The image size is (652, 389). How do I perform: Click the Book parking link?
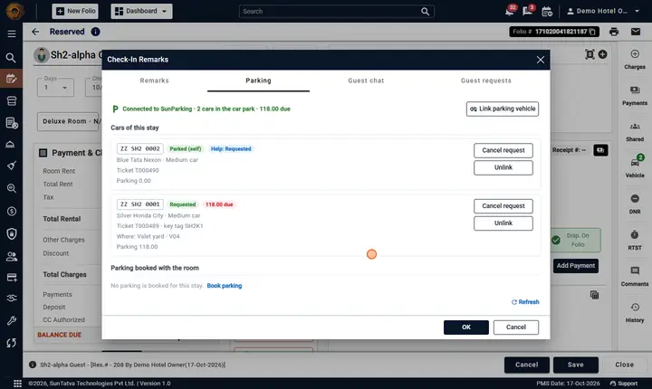[x=225, y=286]
